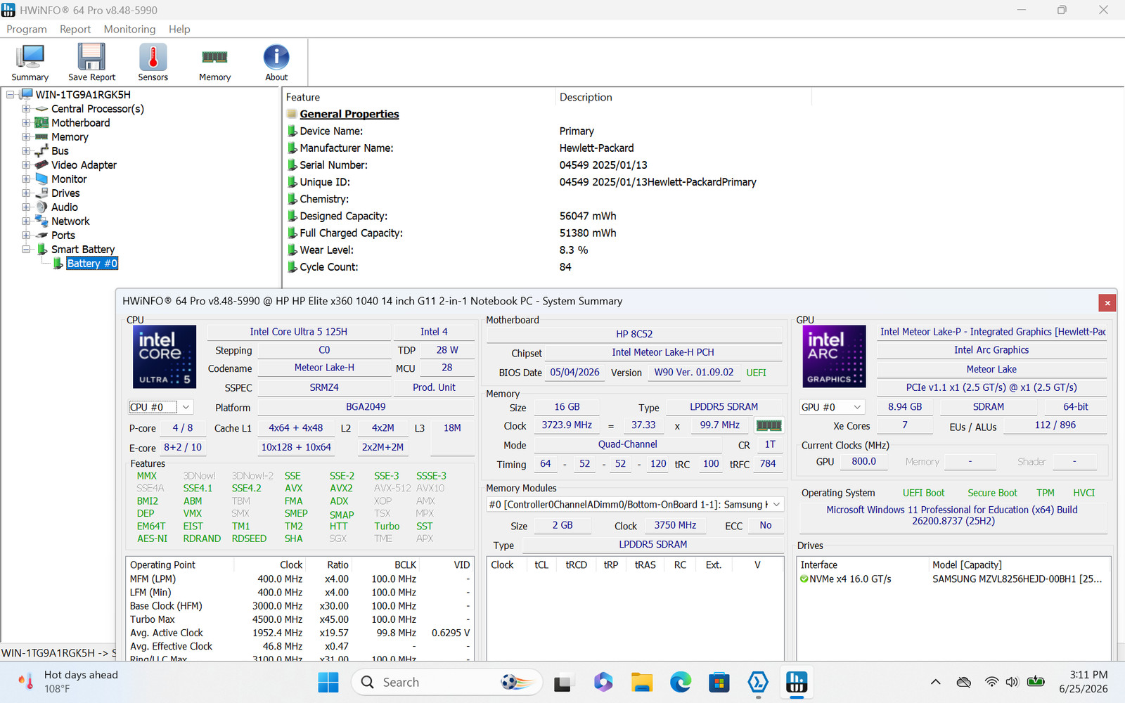1125x703 pixels.
Task: Open Microsoft Store from the taskbar
Action: 719,682
